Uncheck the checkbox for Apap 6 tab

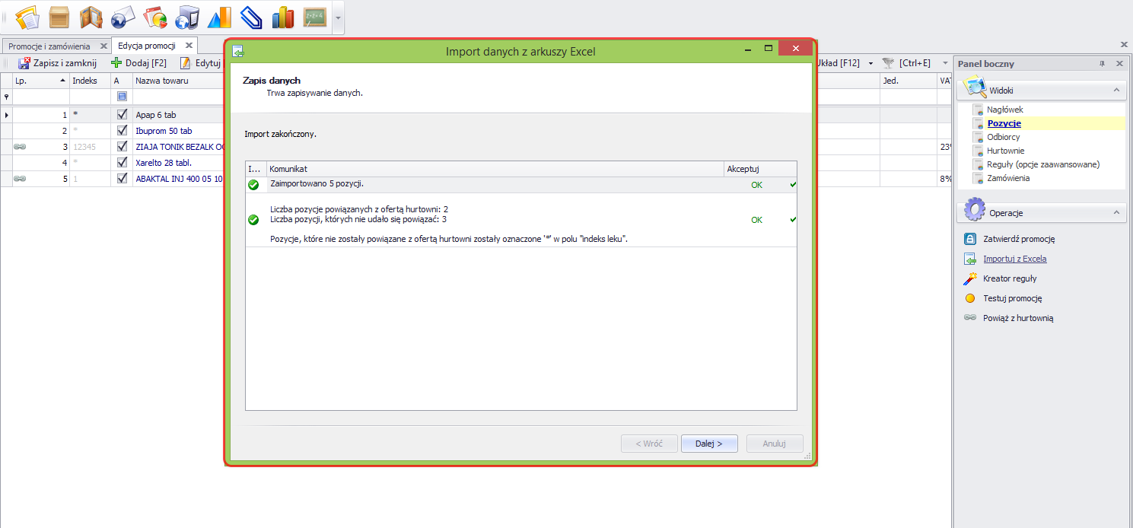[122, 115]
